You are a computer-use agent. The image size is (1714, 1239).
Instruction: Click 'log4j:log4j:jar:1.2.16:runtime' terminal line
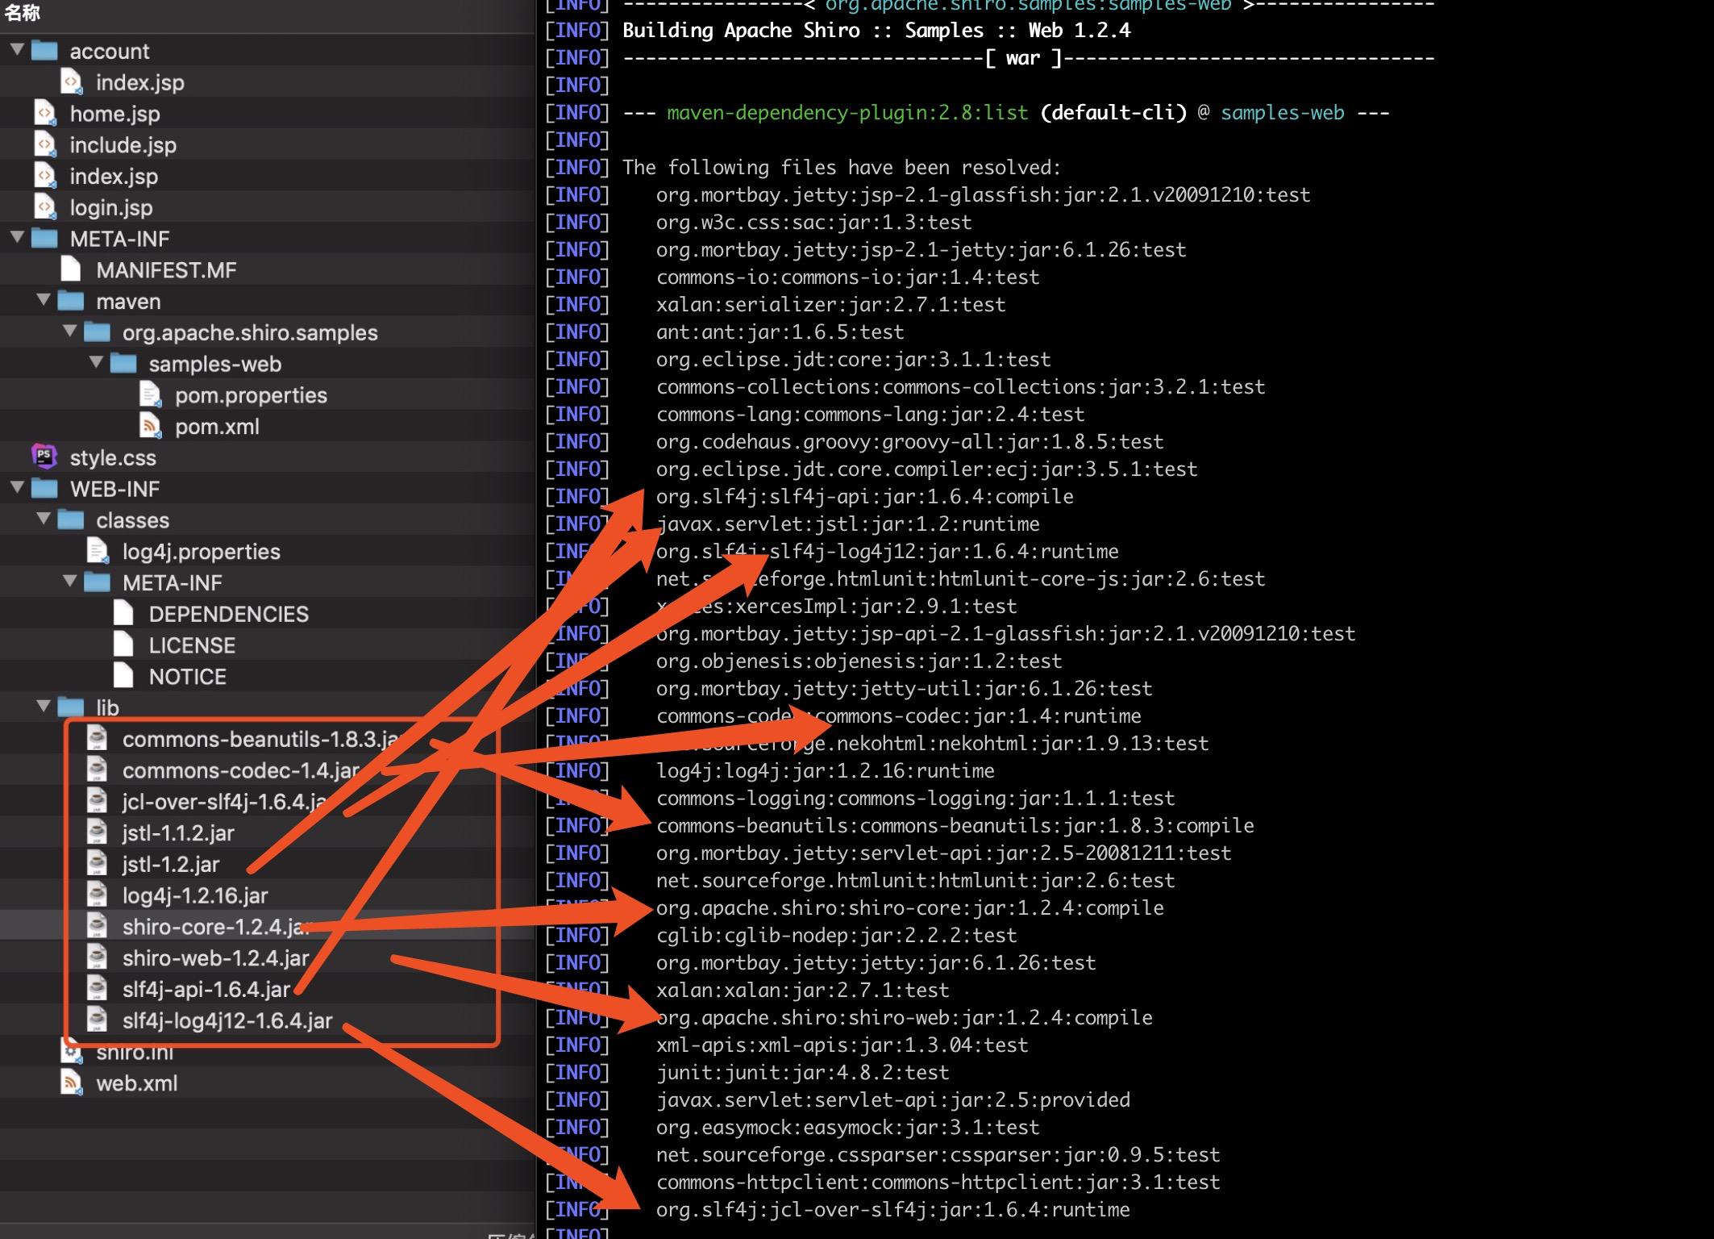coord(825,771)
